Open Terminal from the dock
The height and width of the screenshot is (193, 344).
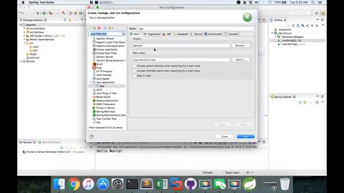(132, 184)
